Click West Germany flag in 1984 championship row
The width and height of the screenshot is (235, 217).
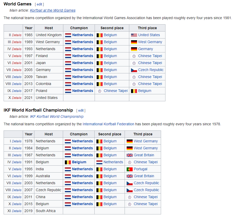click(130, 148)
